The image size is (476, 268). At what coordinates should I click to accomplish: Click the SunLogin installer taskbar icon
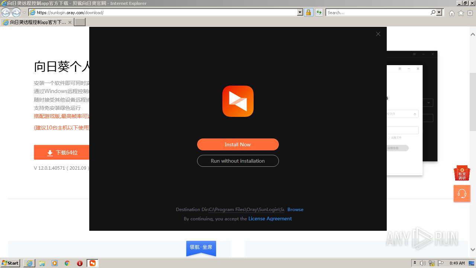92,263
